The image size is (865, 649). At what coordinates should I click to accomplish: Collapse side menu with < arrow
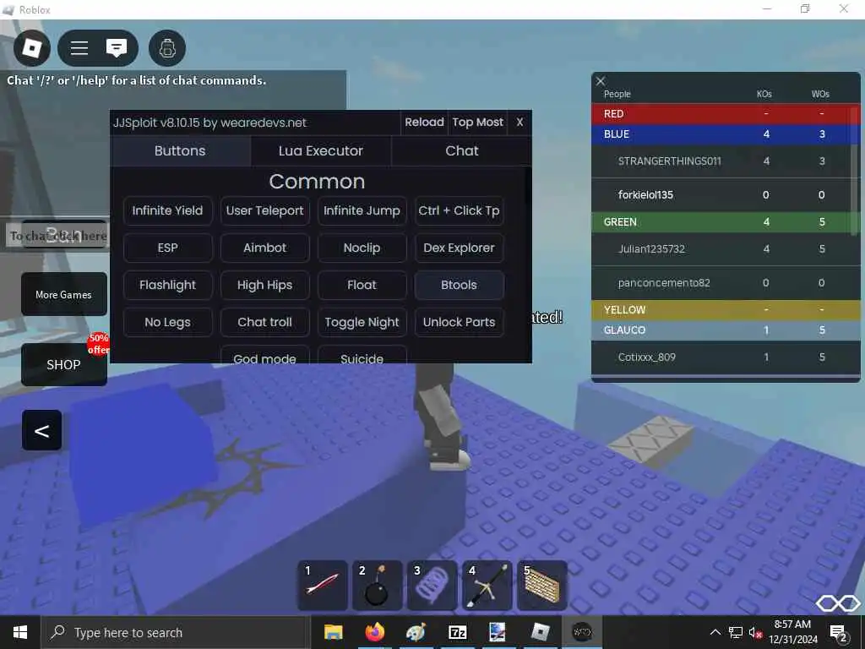42,430
